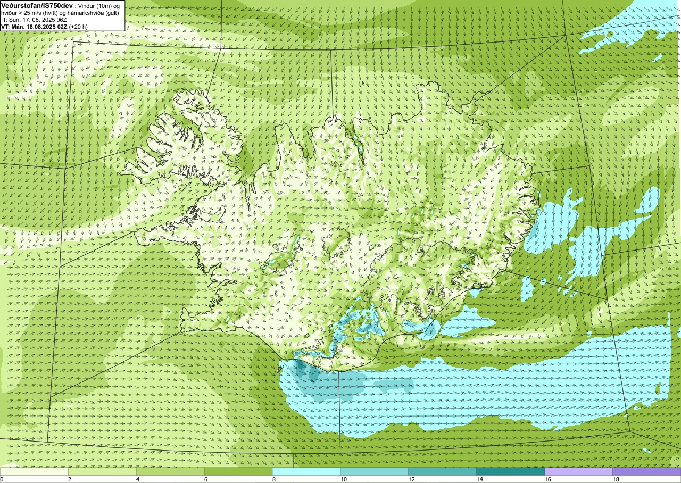
Task: Click the light purple 16–18 legend swatch
Action: [579, 471]
